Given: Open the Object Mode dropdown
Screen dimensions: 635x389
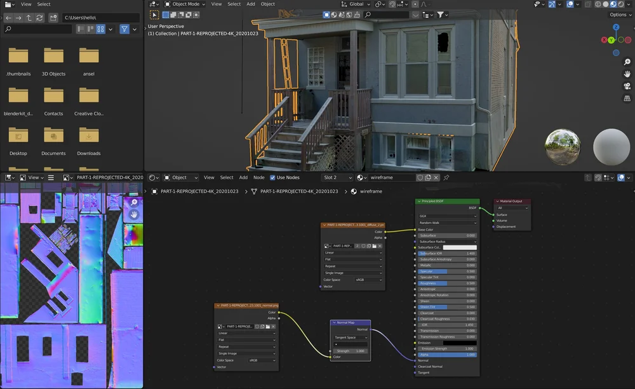Looking at the screenshot, I should pyautogui.click(x=184, y=4).
